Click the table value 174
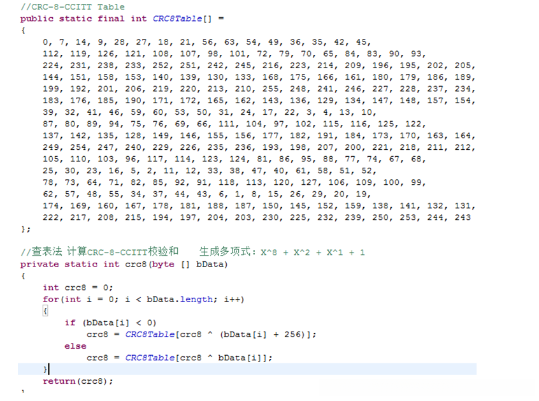Image resolution: width=539 pixels, height=401 pixels. (x=51, y=206)
